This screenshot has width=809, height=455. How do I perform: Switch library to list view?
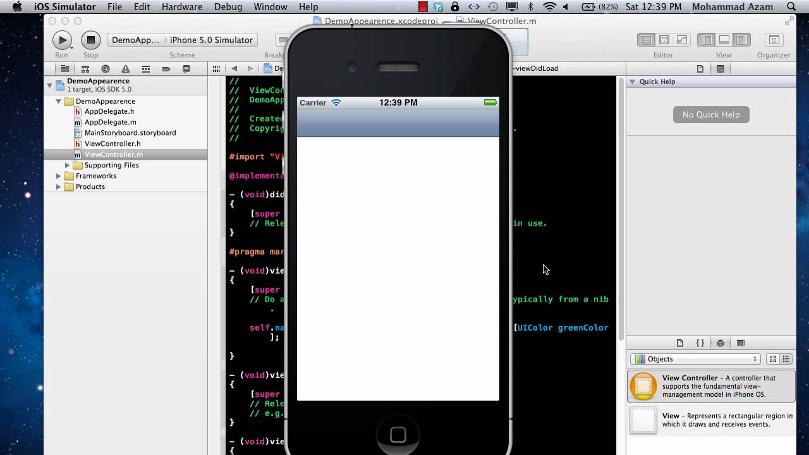pyautogui.click(x=786, y=359)
